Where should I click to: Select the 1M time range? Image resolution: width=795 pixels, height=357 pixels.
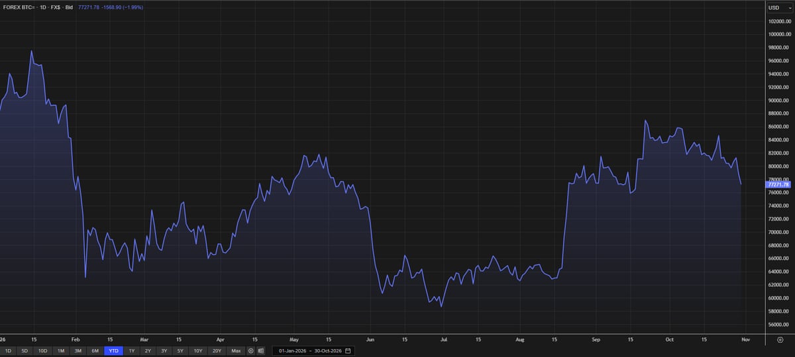60,350
